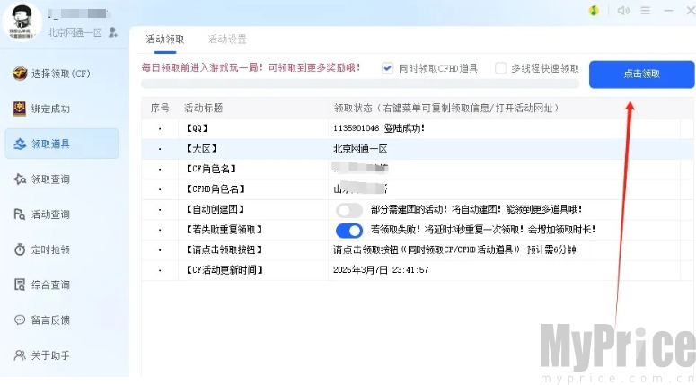Open 综合查询 in the sidebar
This screenshot has width=696, height=385.
click(62, 284)
